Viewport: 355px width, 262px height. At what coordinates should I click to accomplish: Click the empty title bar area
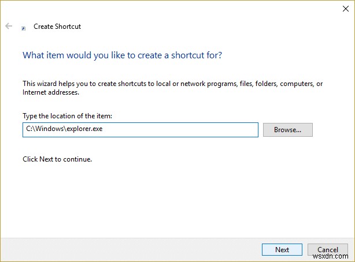[x=173, y=8]
